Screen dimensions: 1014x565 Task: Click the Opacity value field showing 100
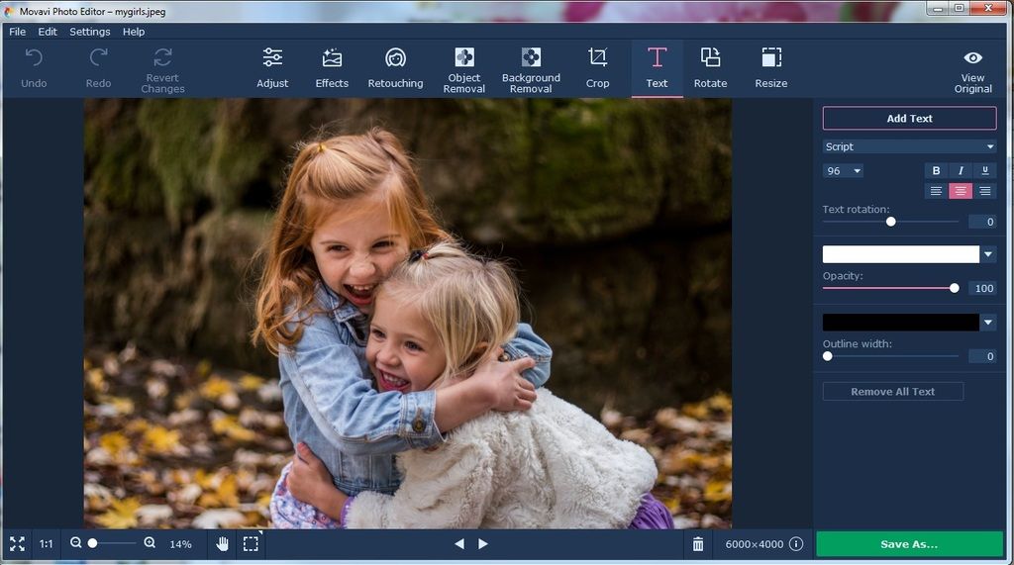982,288
